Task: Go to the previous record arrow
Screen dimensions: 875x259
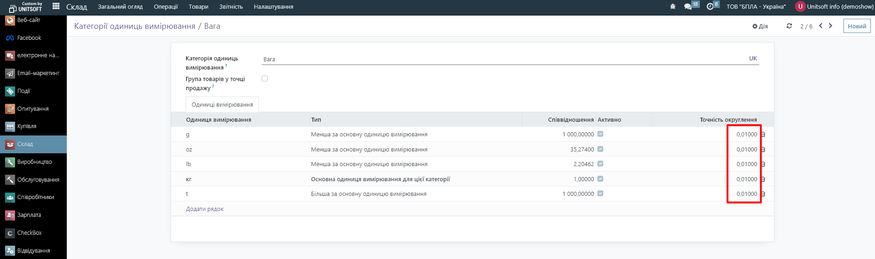Action: 821,26
